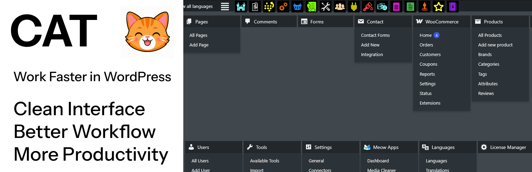Click the yellow plug icon
The height and width of the screenshot is (172, 532).
click(354, 6)
